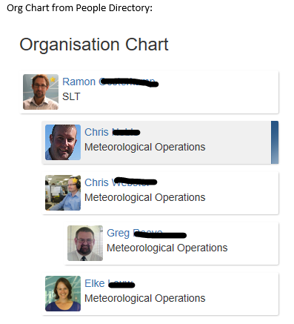Screen dimensions: 294x324
Task: Select Meteorological Operations in the highlighted Chris card
Action: (x=145, y=147)
